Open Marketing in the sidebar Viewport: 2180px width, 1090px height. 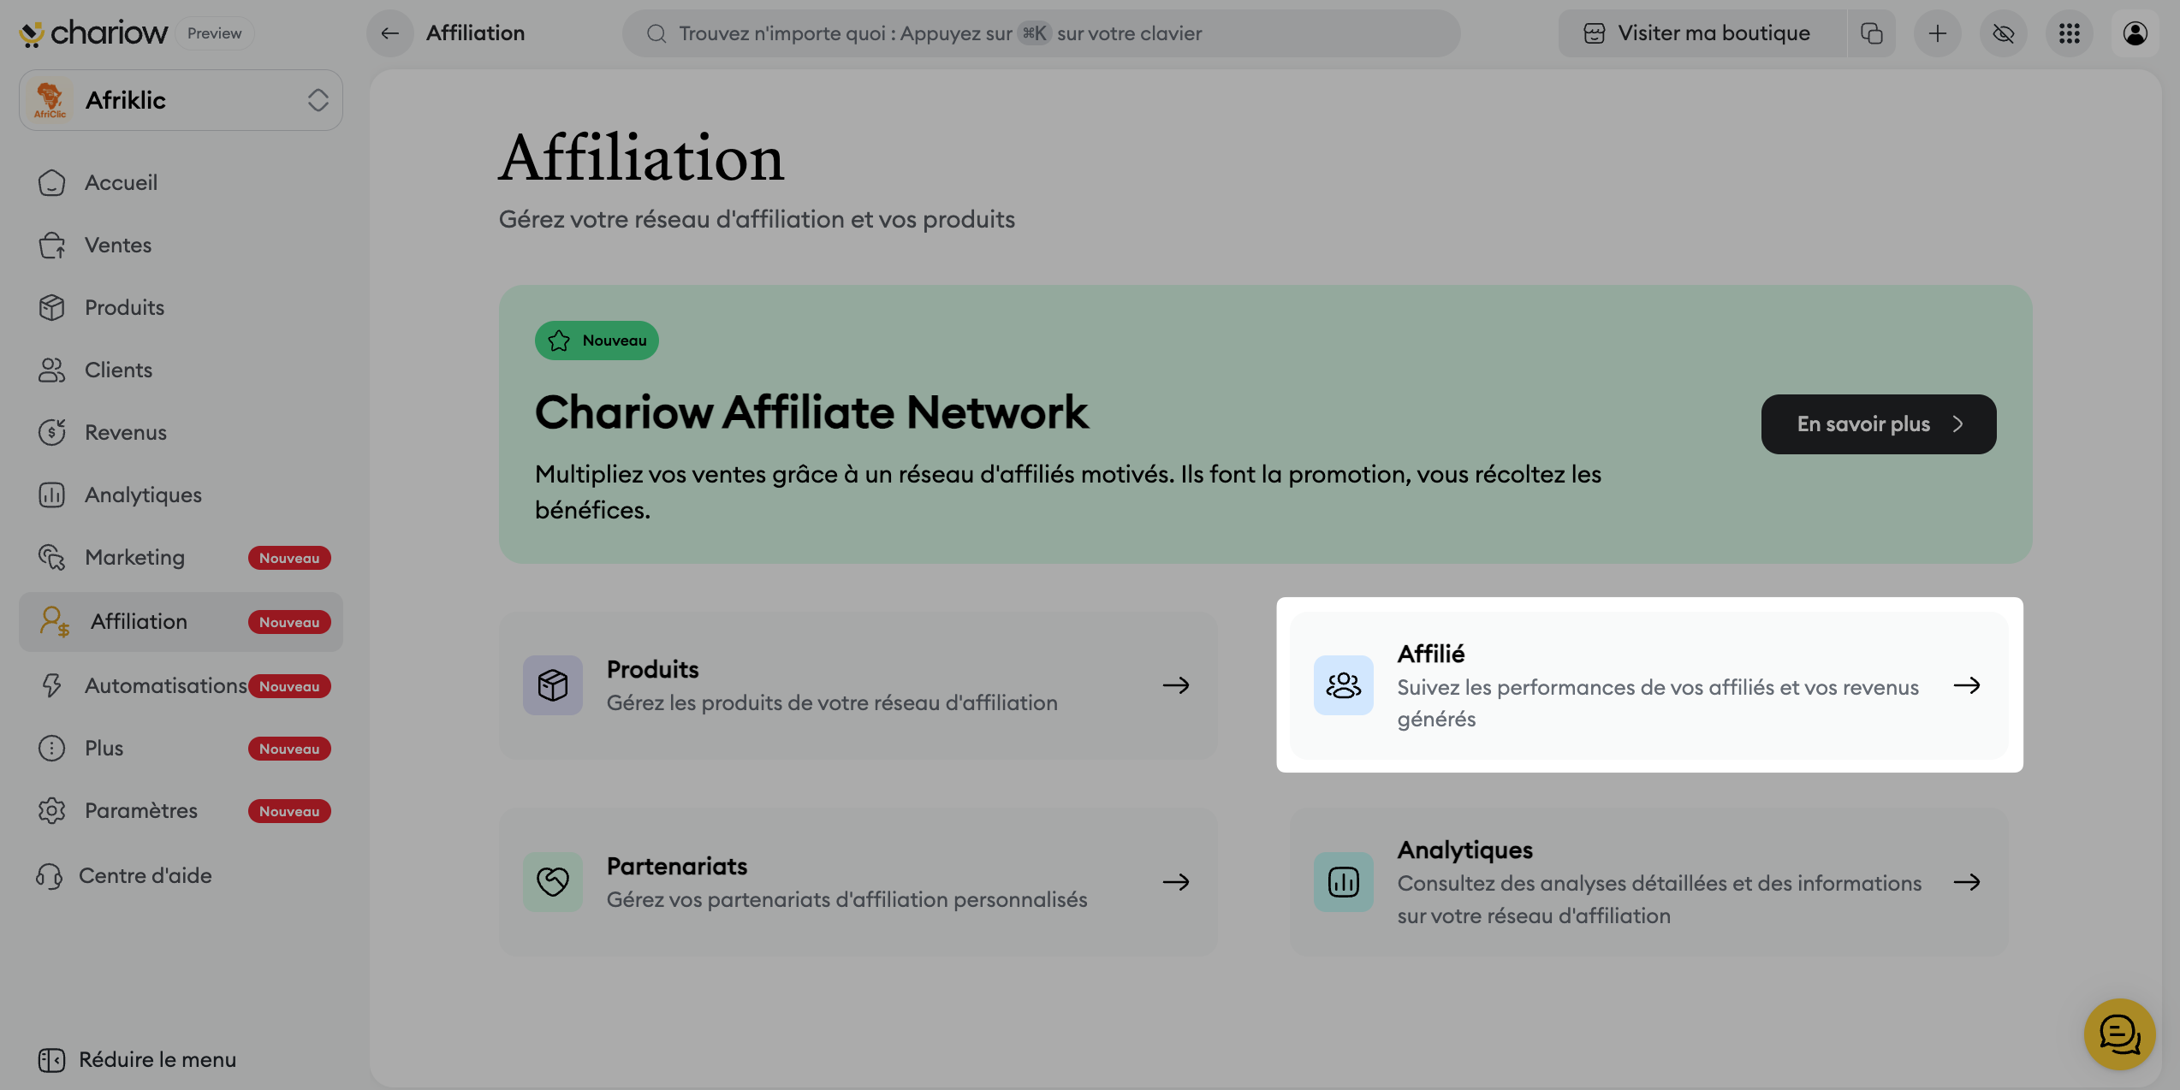(134, 557)
